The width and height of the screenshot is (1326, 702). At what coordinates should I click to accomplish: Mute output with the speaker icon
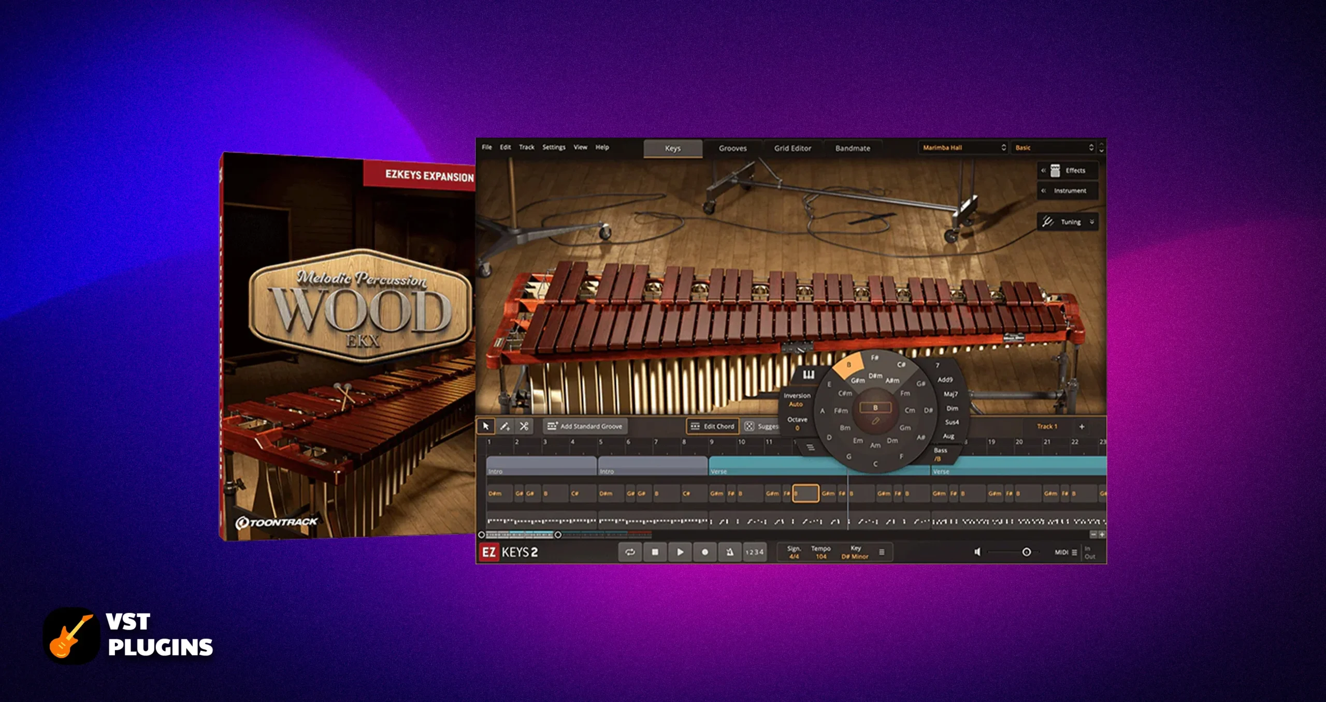[x=977, y=552]
